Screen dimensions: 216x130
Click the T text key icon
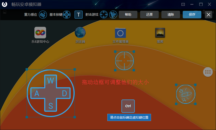click(x=79, y=15)
